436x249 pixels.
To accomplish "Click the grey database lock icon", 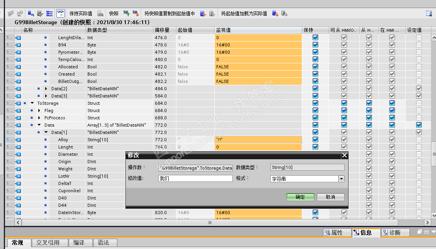I will pos(100,13).
